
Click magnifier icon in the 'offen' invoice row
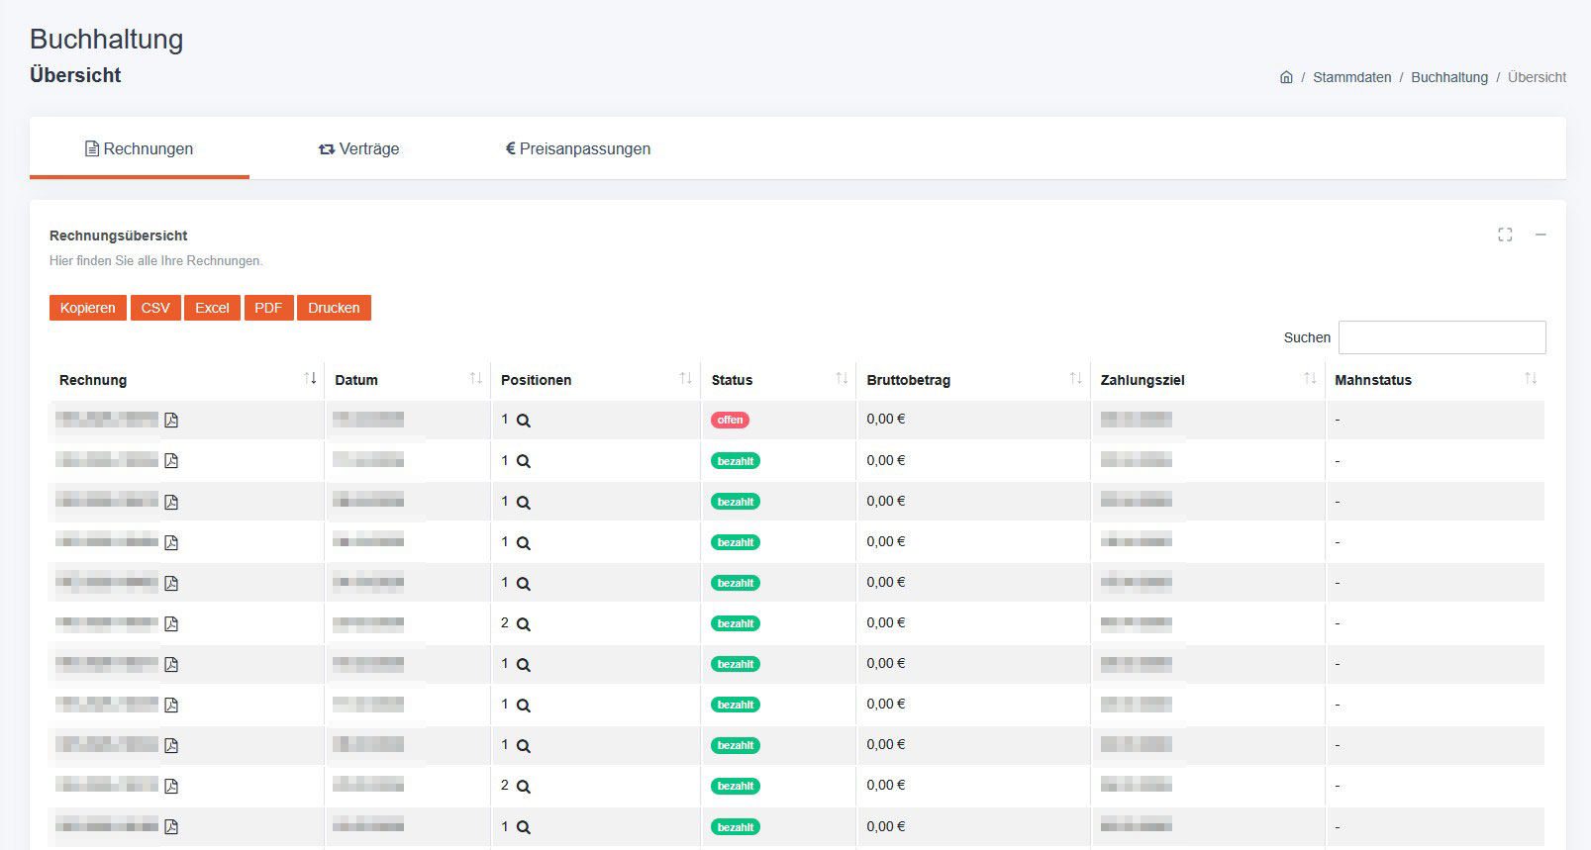coord(524,421)
